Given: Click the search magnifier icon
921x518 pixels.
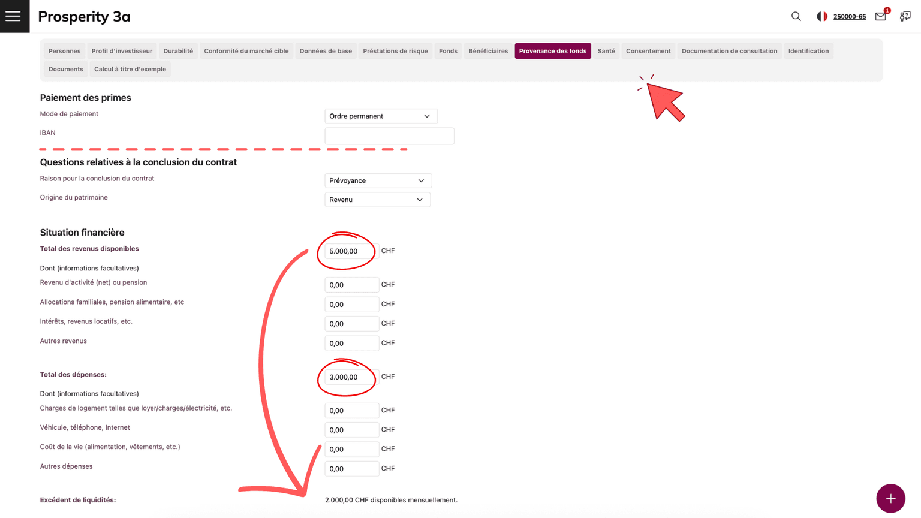Looking at the screenshot, I should click(x=796, y=16).
